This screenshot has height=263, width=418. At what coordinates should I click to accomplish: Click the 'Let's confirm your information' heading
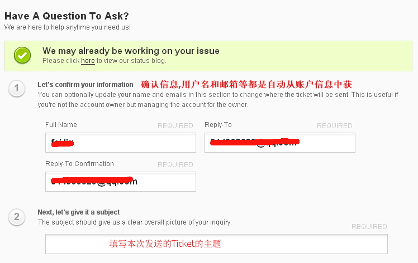point(85,85)
